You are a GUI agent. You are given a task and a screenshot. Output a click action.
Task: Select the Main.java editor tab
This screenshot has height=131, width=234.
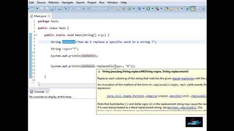pyautogui.click(x=40, y=16)
